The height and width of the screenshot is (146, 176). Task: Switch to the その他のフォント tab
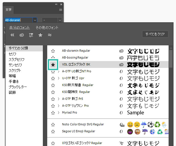(x=47, y=27)
